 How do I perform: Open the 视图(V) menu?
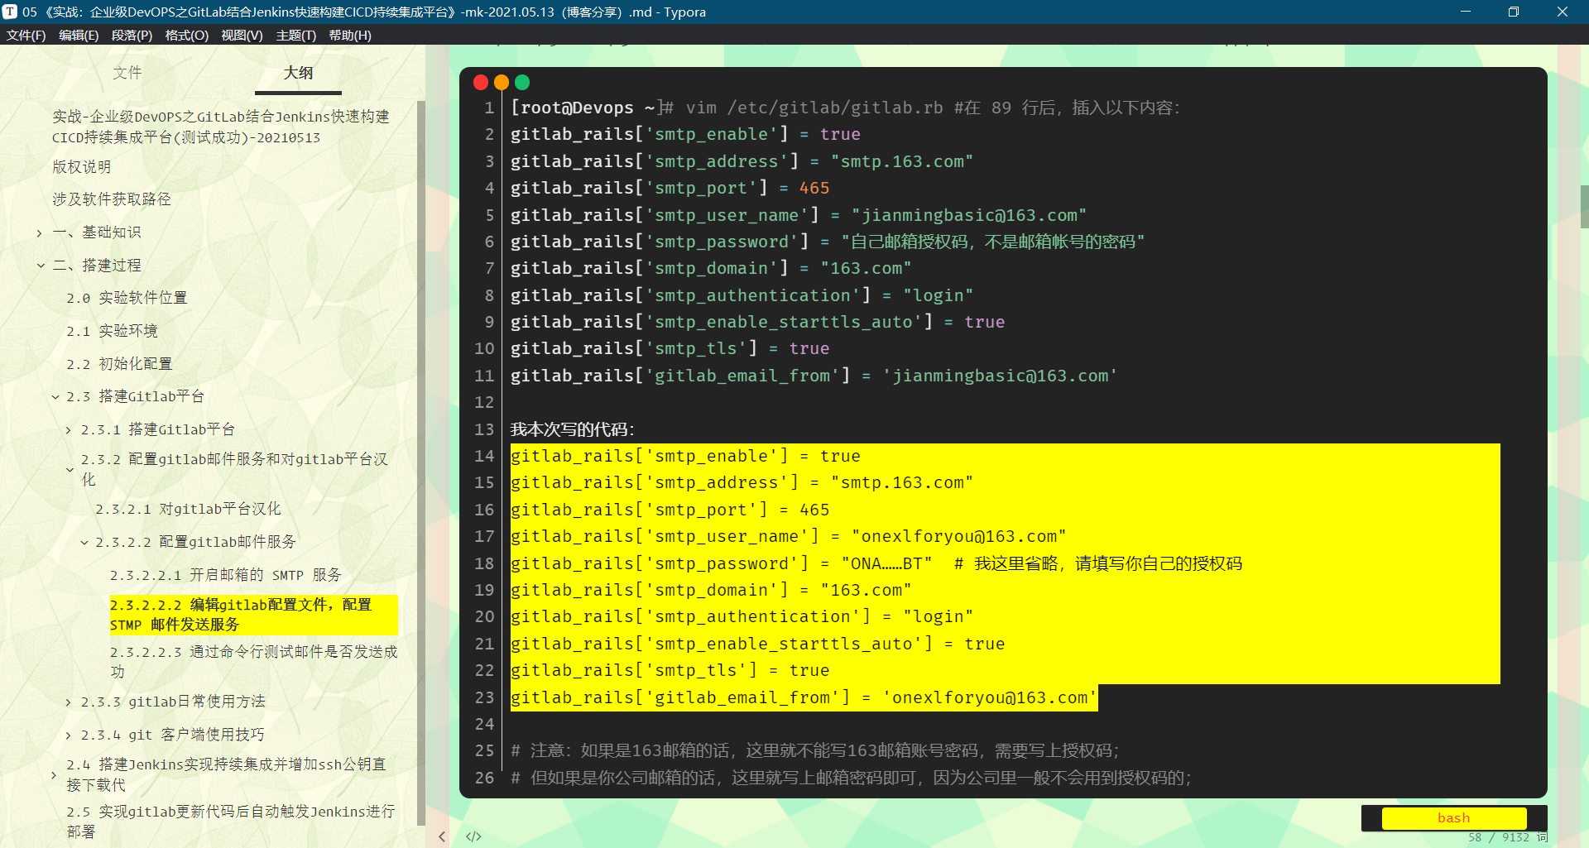[x=242, y=35]
